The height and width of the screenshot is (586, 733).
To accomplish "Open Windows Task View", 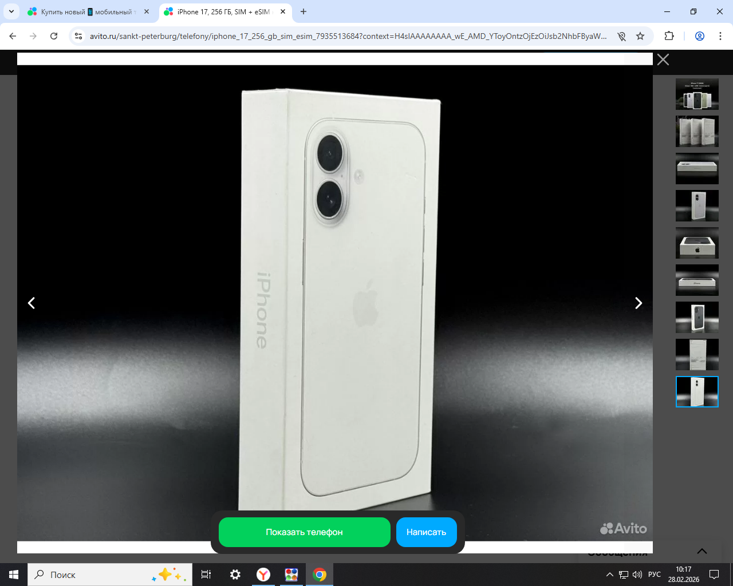I will pyautogui.click(x=206, y=575).
